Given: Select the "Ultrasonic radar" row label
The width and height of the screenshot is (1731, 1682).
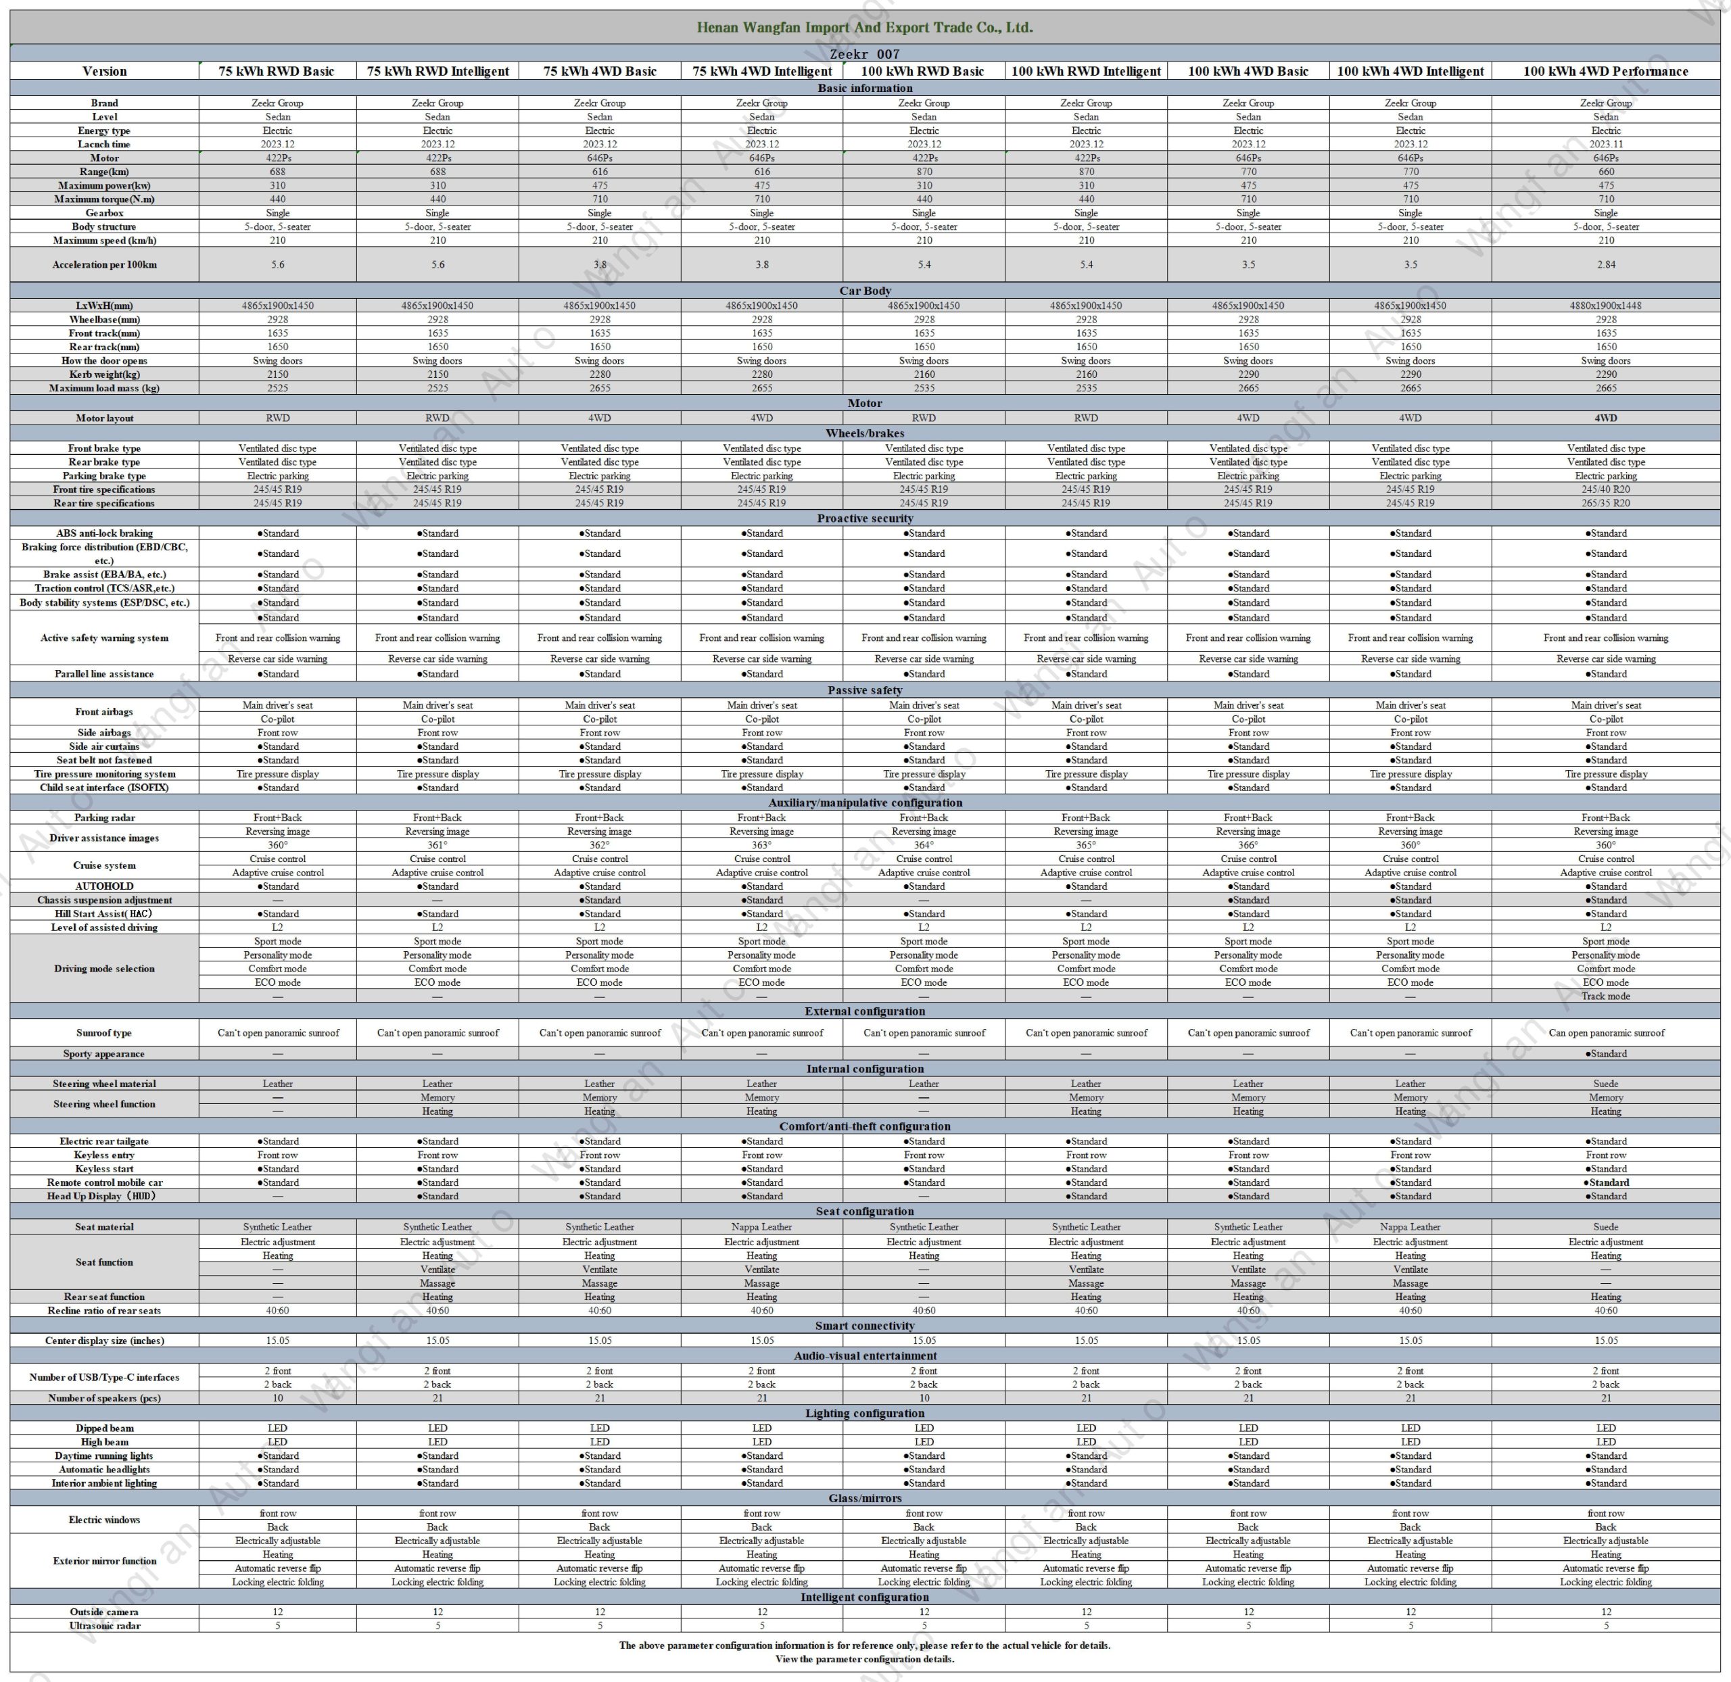Looking at the screenshot, I should [x=104, y=1625].
